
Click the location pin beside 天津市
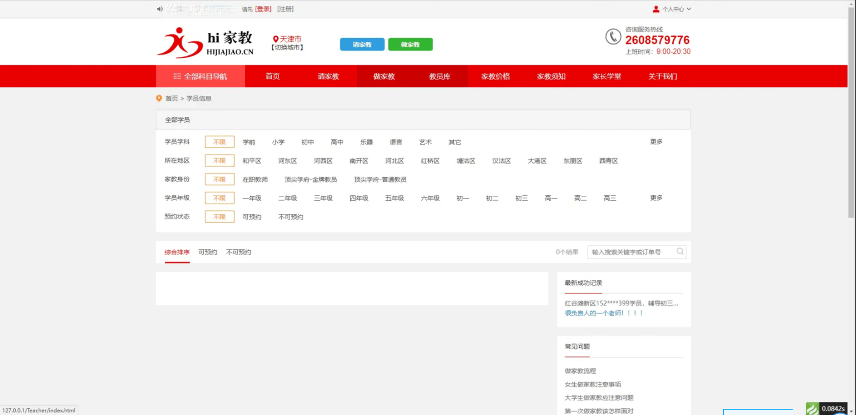pyautogui.click(x=276, y=39)
